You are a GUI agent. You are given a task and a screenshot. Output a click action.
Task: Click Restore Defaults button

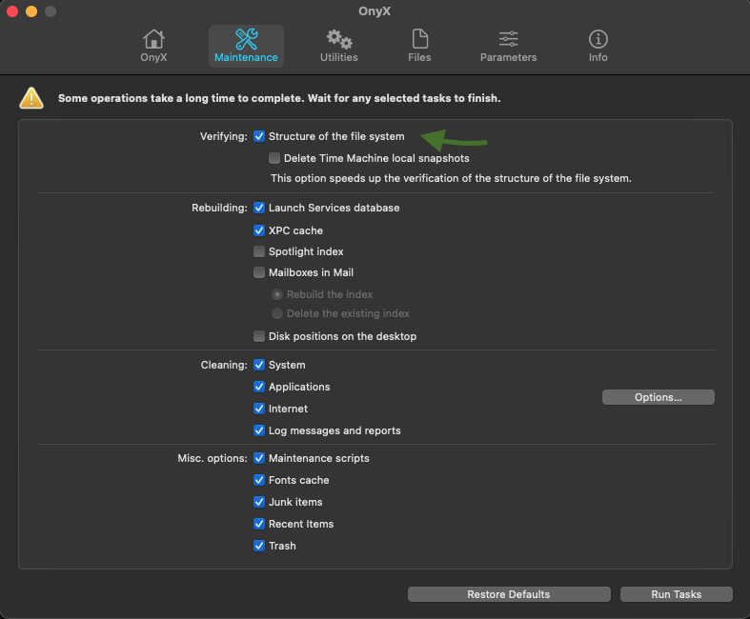[509, 594]
